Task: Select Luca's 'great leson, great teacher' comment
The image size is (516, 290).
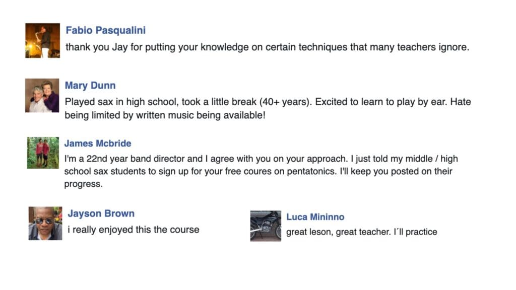Action: pos(362,232)
